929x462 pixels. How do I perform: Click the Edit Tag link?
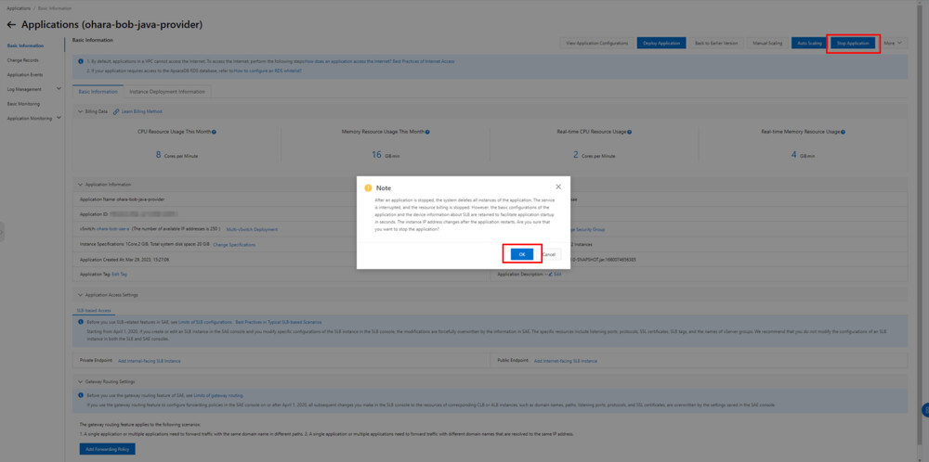(x=120, y=275)
